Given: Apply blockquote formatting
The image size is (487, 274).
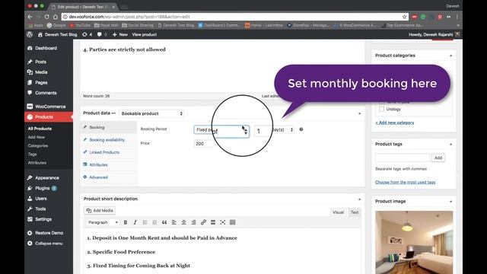Looking at the screenshot, I should pos(164,222).
